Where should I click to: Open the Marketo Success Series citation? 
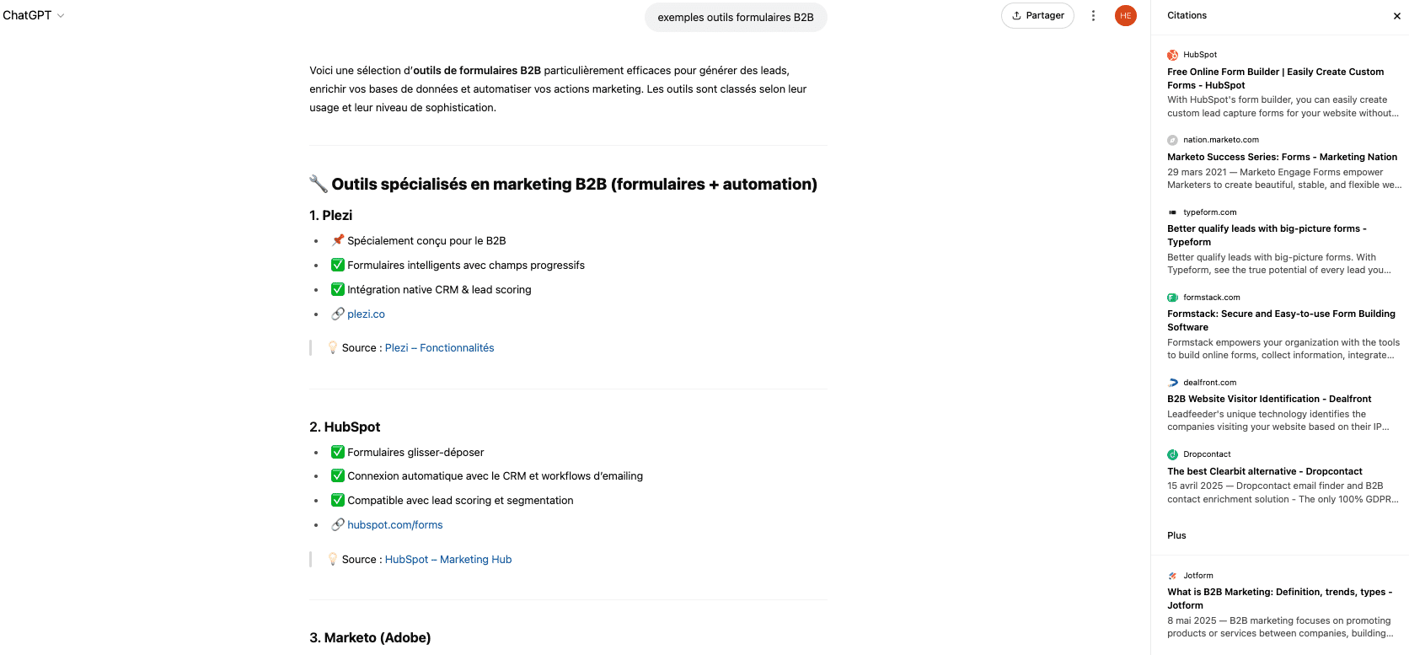pyautogui.click(x=1282, y=157)
